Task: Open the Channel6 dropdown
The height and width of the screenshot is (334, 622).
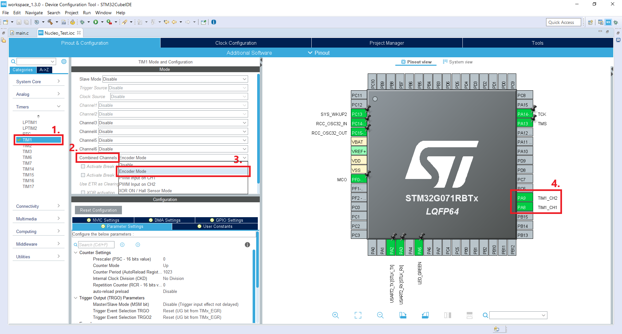Action: coord(173,149)
